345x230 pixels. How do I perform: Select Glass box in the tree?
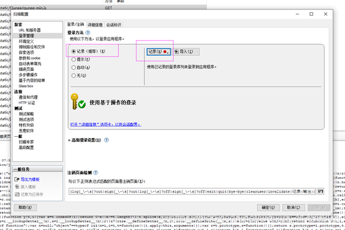click(x=26, y=86)
